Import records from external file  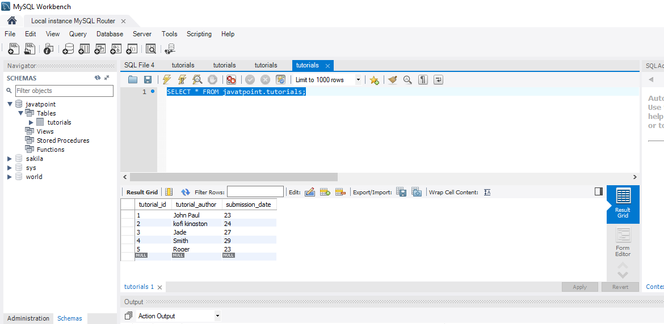[x=417, y=192]
